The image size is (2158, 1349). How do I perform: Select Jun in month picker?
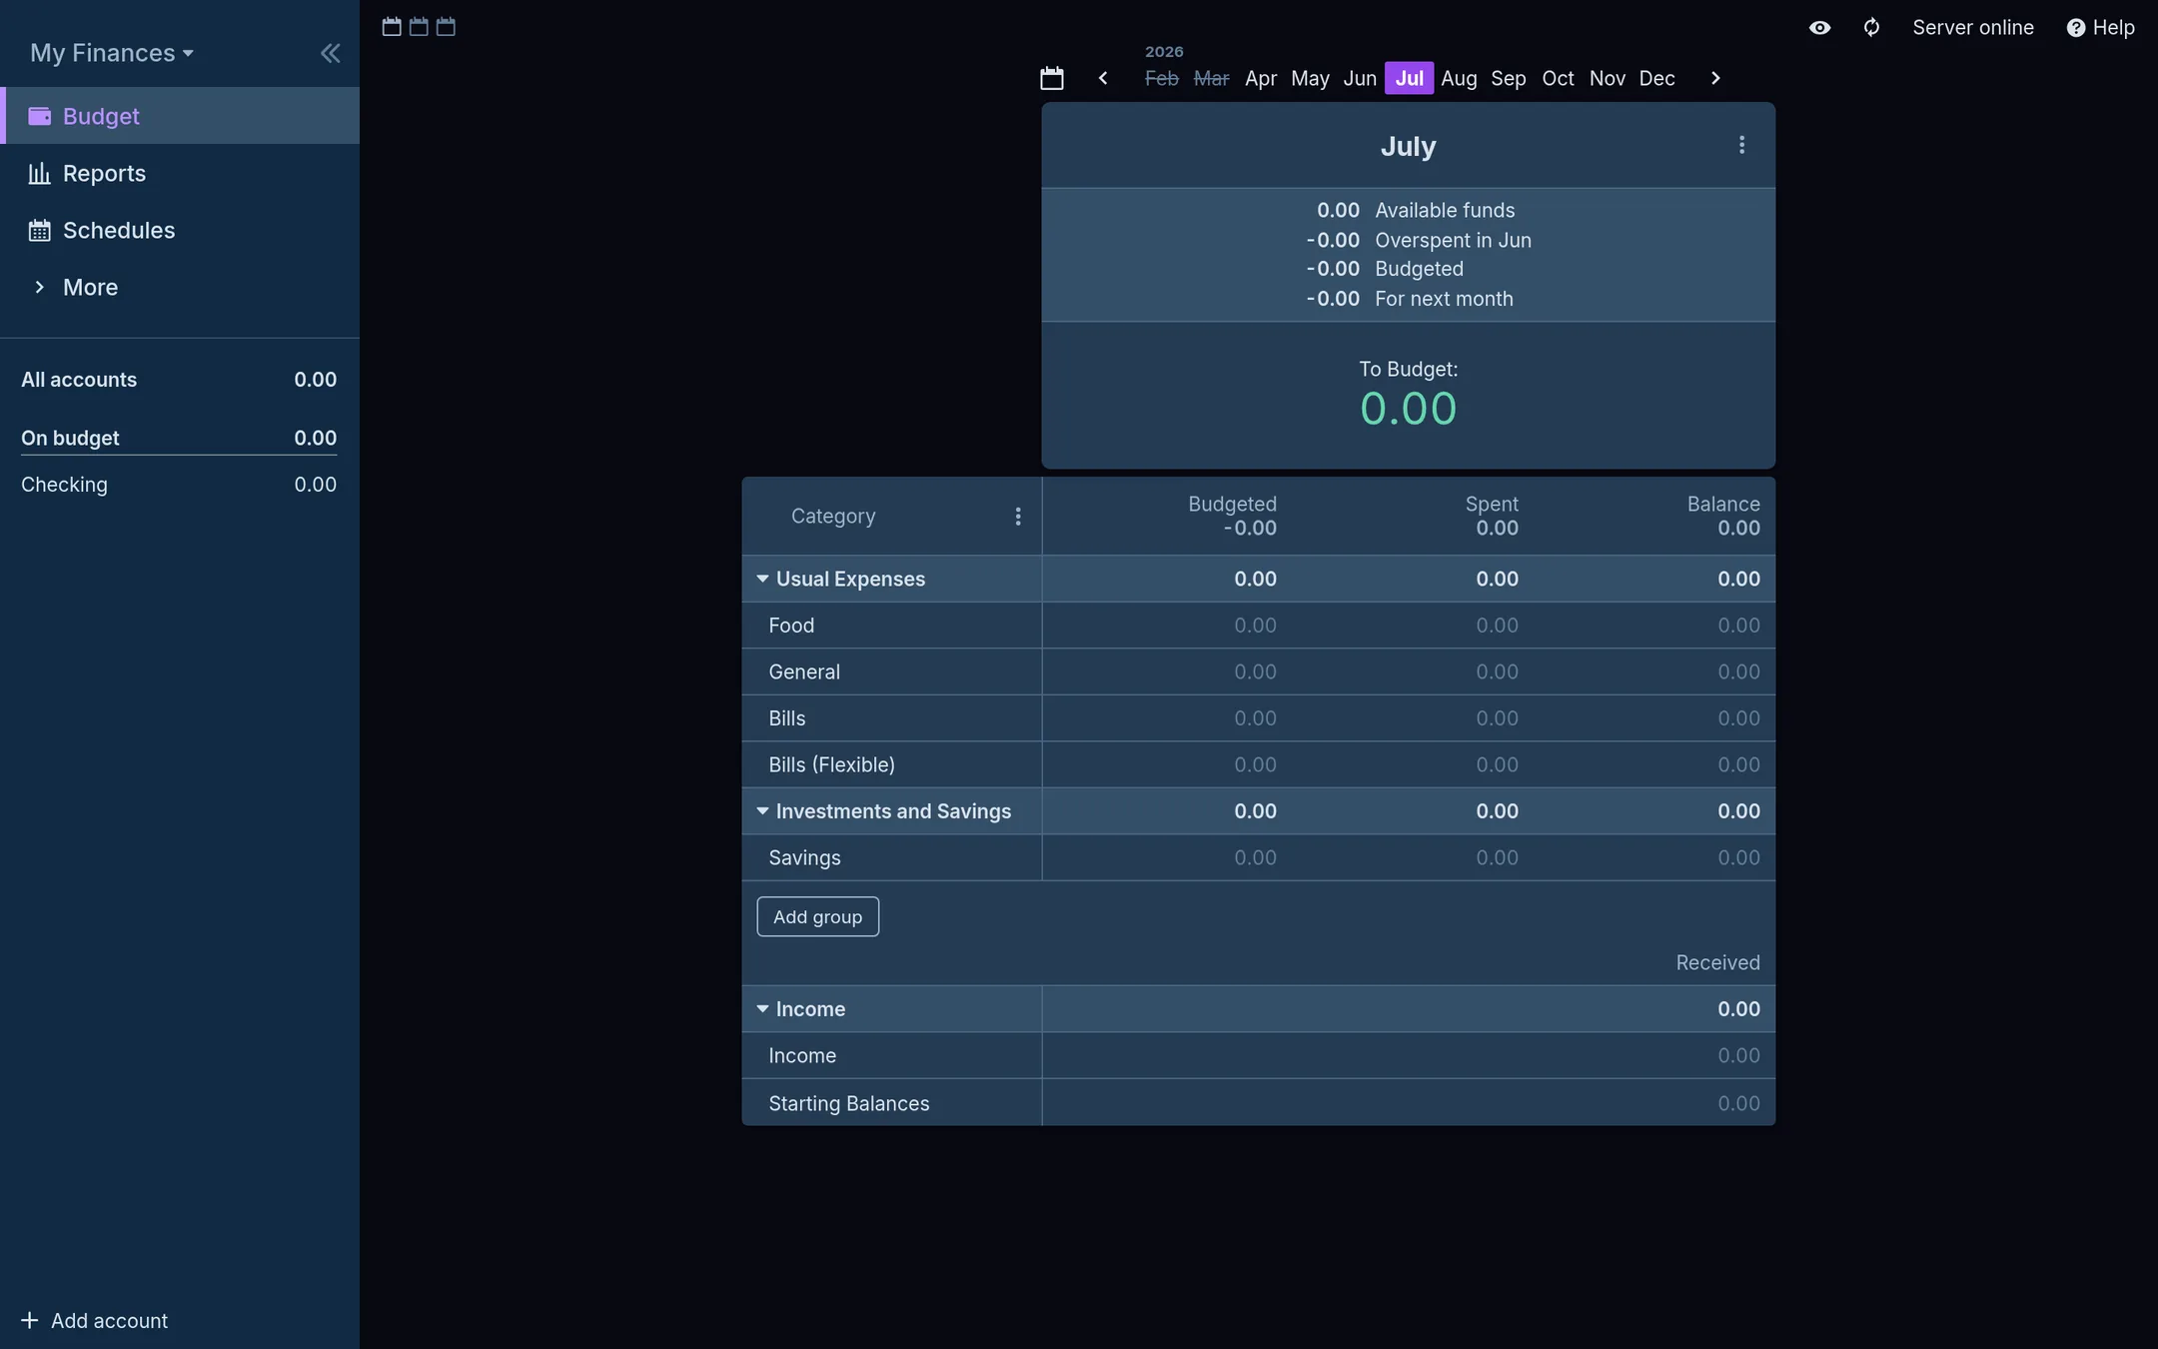[x=1360, y=78]
